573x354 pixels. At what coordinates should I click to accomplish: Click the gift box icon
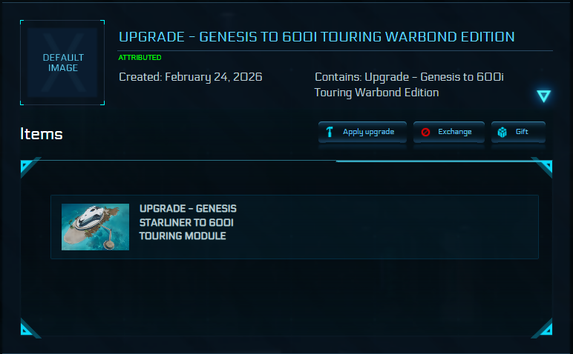tap(502, 133)
